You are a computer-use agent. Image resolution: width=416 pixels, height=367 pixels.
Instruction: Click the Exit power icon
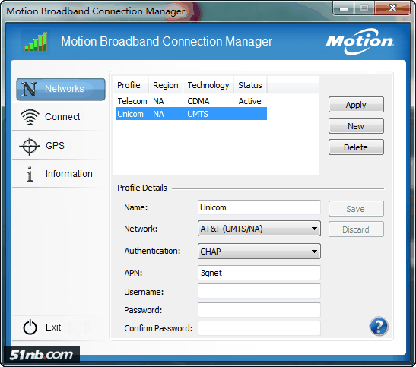pos(30,327)
